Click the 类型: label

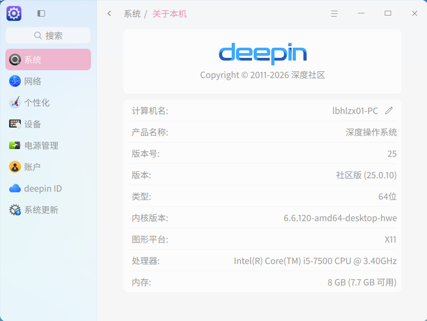[141, 197]
